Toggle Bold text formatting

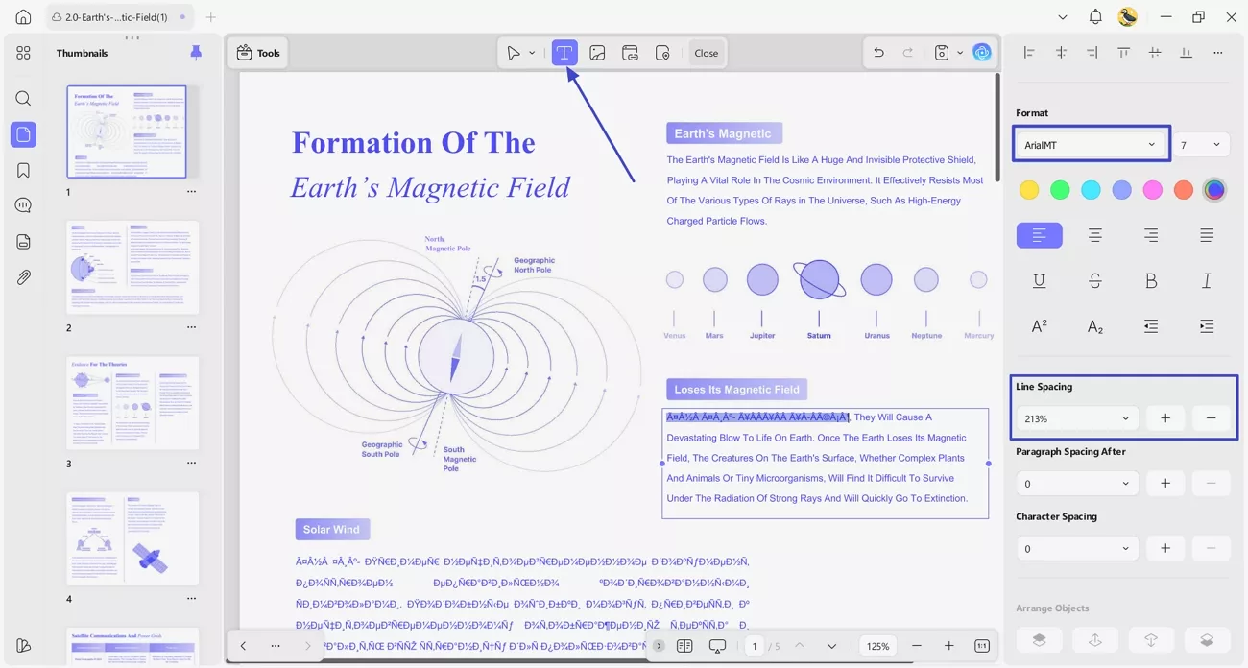pos(1150,280)
